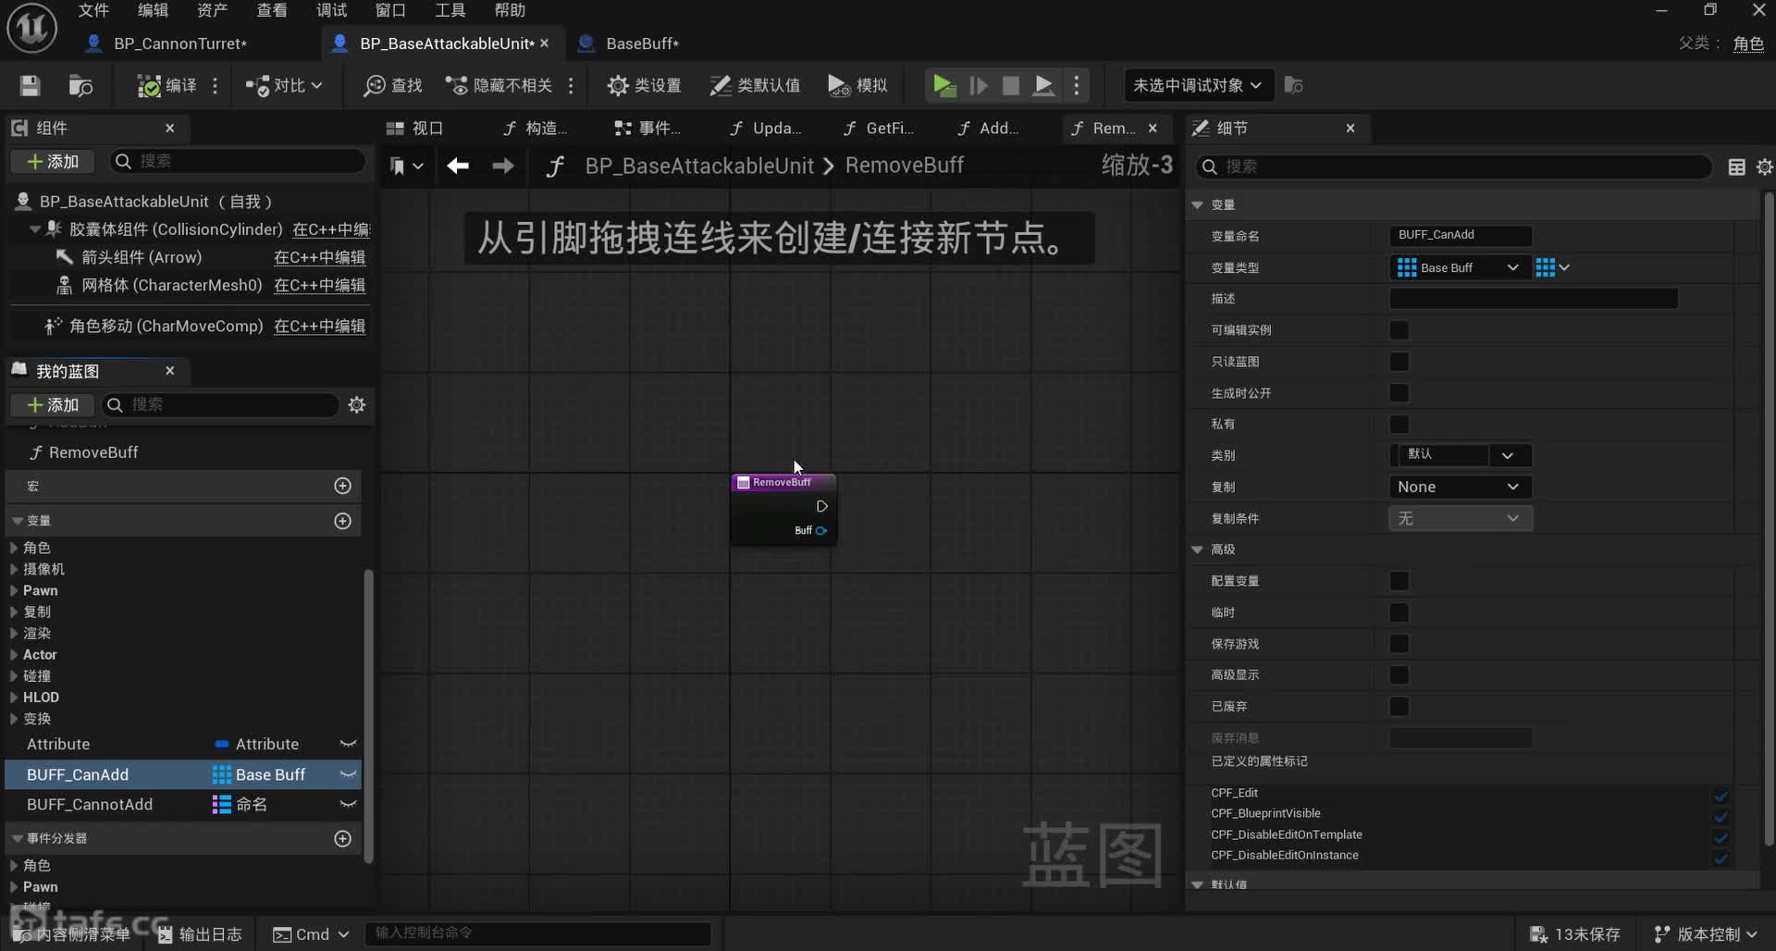Image resolution: width=1776 pixels, height=951 pixels.
Task: Click the details property matrix grid icon
Action: 1736,167
